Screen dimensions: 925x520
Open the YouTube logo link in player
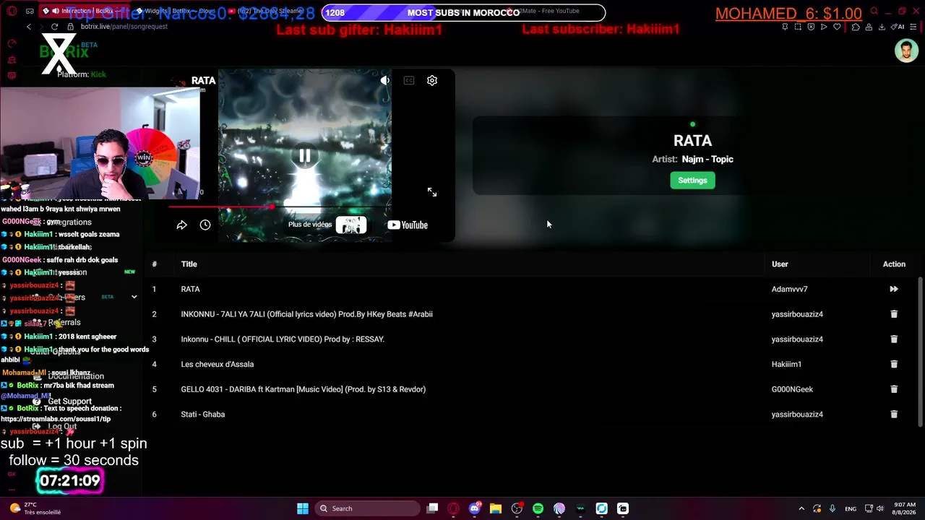click(x=408, y=225)
